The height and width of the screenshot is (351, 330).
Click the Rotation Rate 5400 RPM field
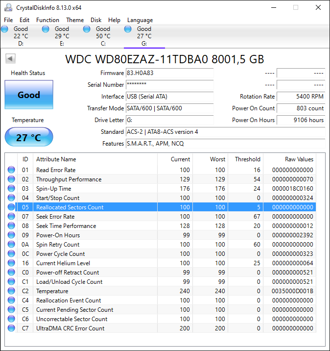pos(301,97)
